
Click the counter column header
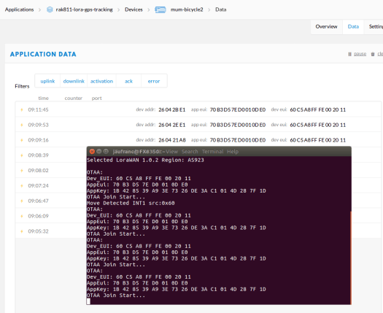pyautogui.click(x=73, y=98)
